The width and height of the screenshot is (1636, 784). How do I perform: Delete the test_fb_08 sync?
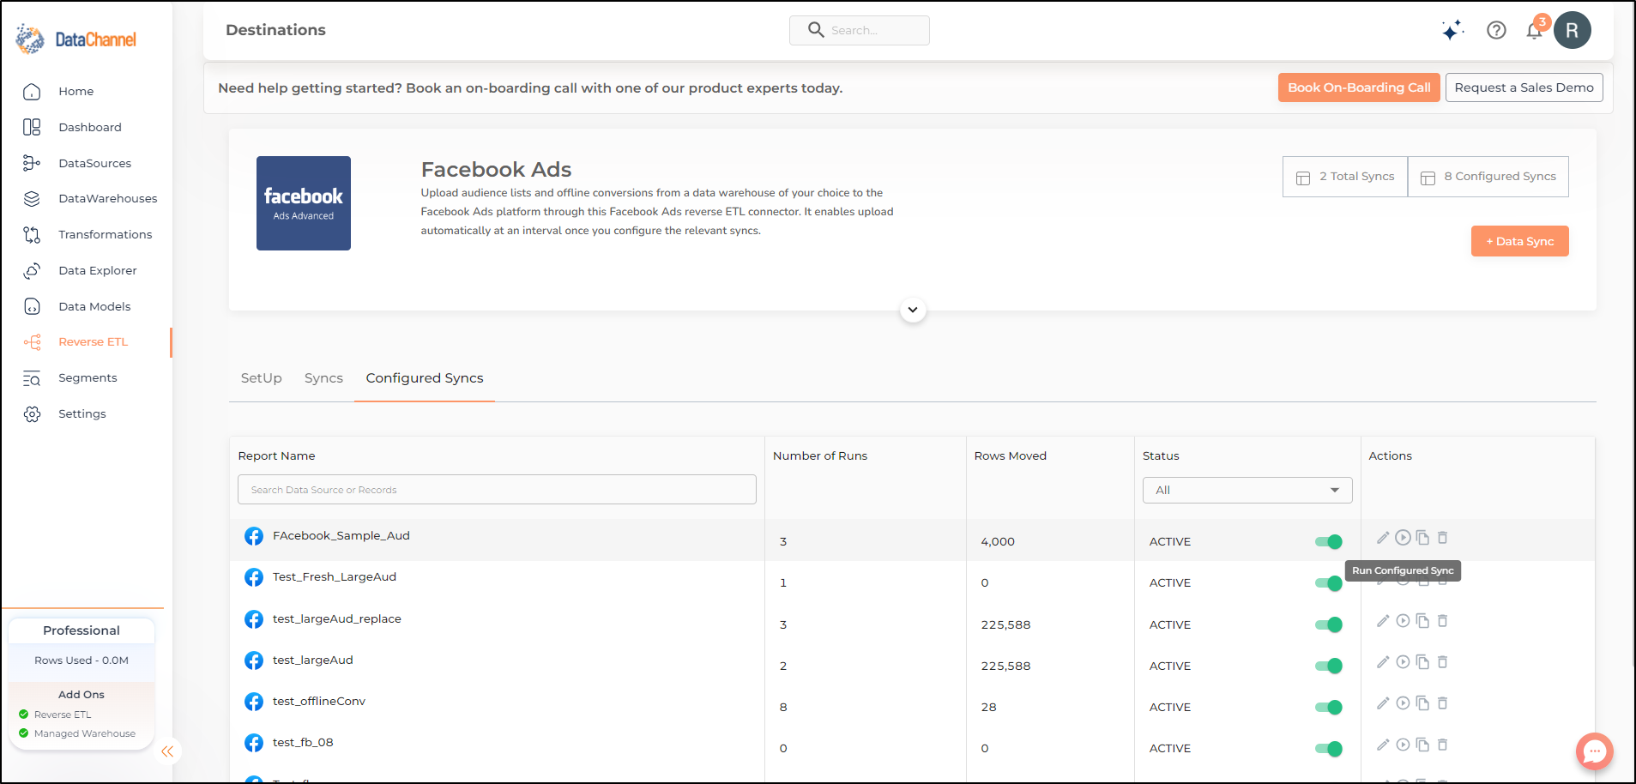(x=1442, y=745)
